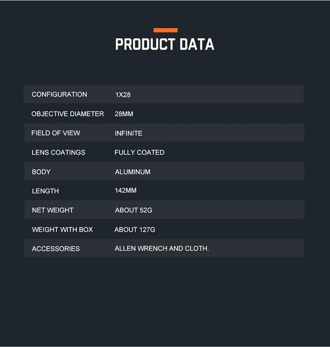Image resolution: width=330 pixels, height=347 pixels.
Task: Click the 142MM length value
Action: tap(125, 190)
